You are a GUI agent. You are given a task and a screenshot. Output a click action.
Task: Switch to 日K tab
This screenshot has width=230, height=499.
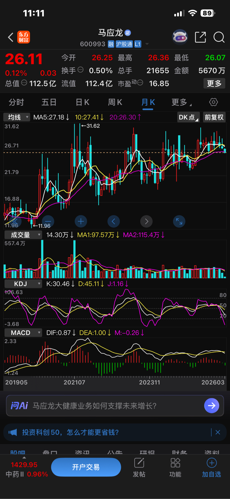[x=82, y=102]
